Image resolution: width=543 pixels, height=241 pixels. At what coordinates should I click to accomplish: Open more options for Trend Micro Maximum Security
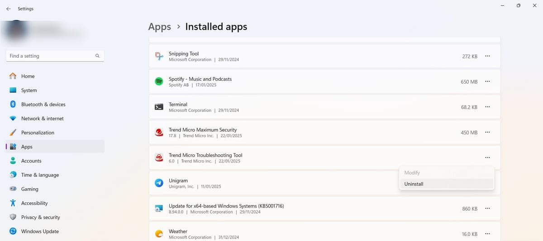pos(487,132)
